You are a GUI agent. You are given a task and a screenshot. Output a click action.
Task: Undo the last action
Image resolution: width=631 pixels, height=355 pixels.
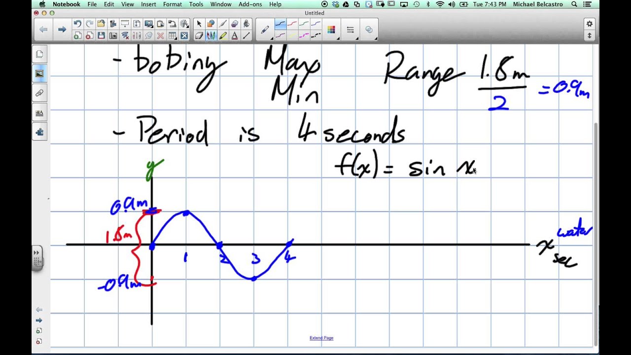click(x=77, y=24)
